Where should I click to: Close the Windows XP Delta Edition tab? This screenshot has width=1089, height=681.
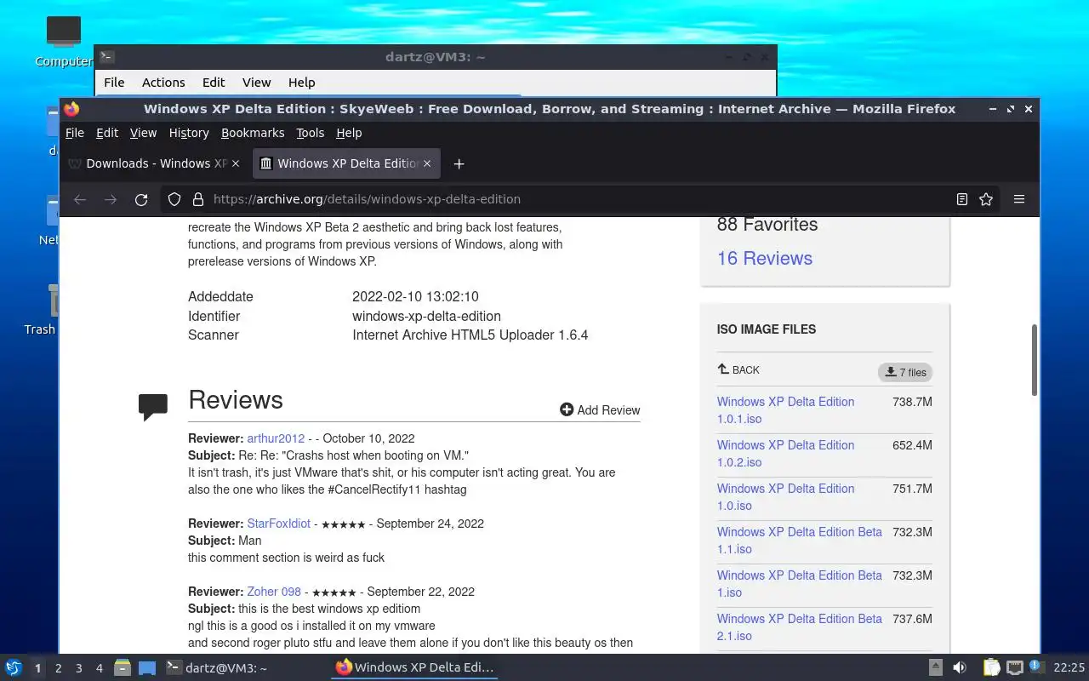click(427, 163)
